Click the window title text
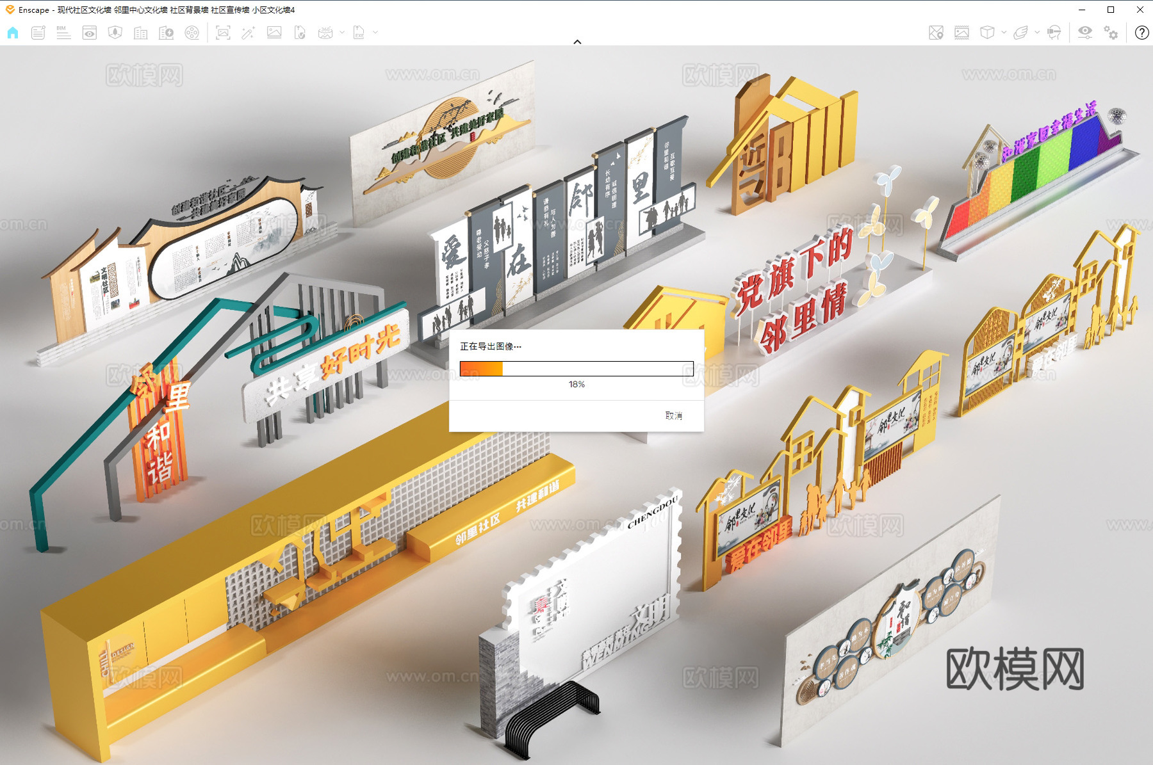Screen dimensions: 1153x765 click(157, 10)
